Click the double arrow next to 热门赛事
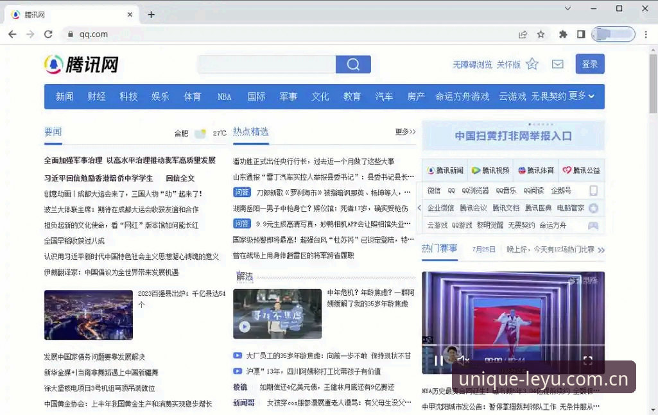 point(601,250)
